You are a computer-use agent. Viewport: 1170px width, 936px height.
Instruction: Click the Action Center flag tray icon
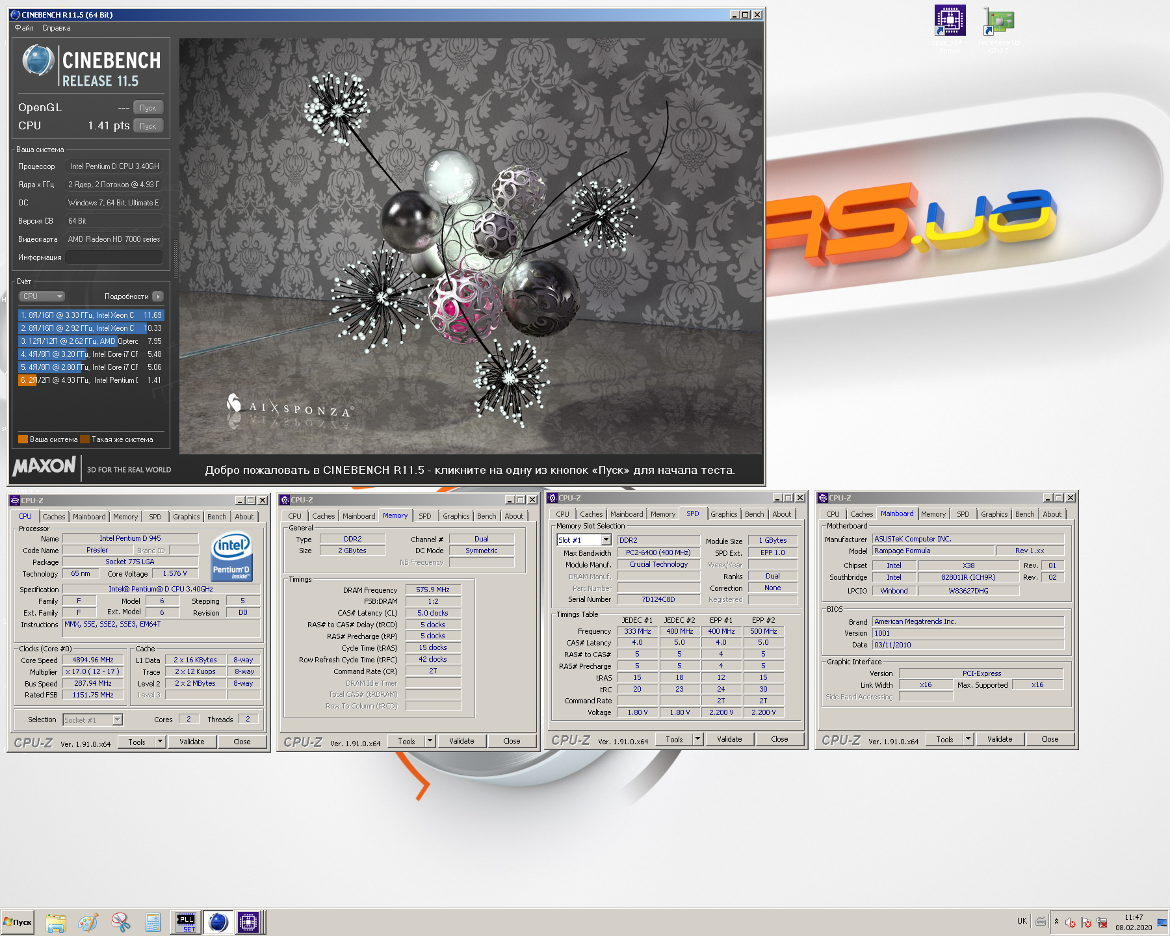coord(1086,922)
